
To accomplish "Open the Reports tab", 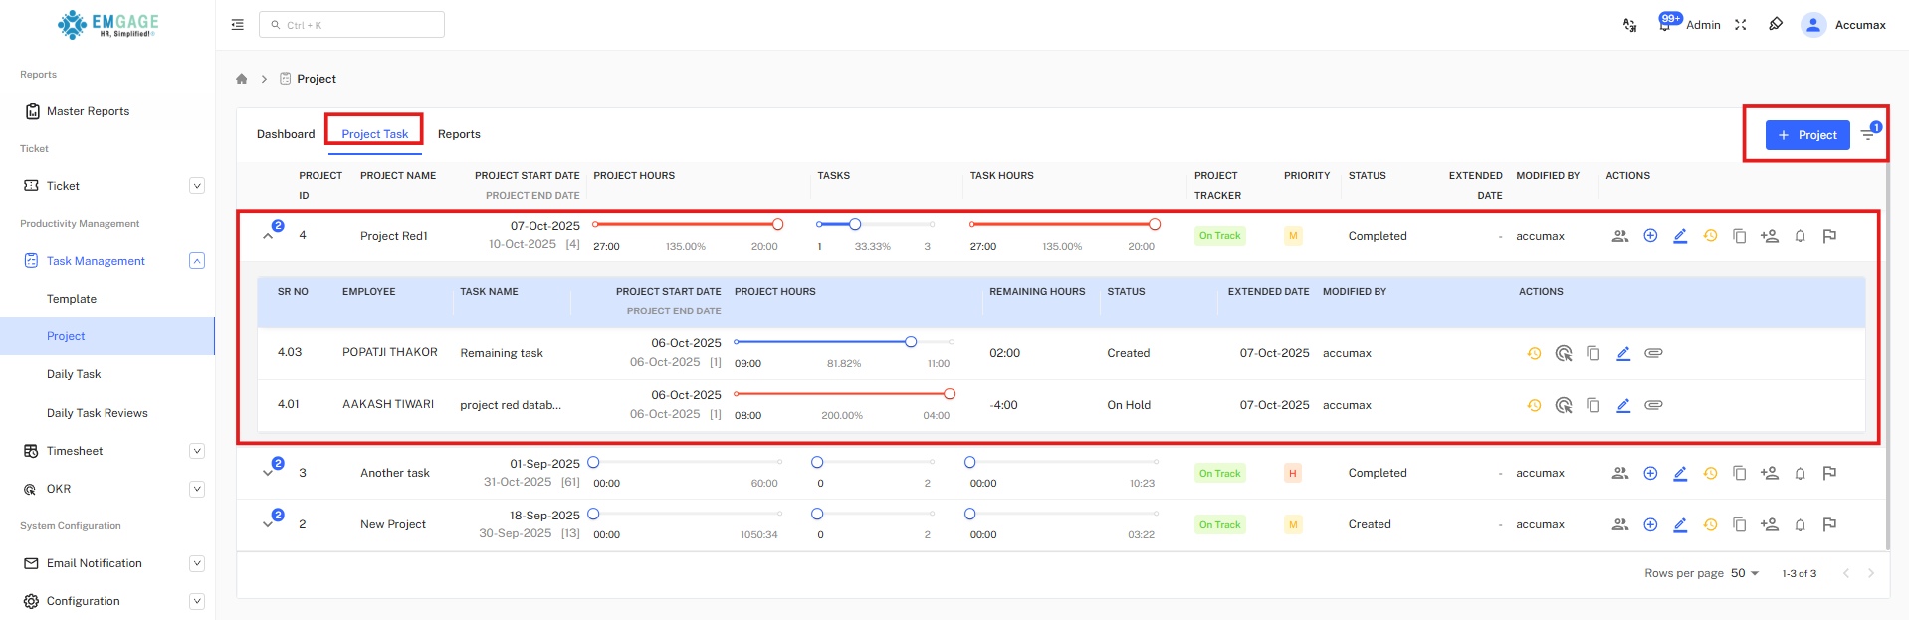I will (x=459, y=134).
